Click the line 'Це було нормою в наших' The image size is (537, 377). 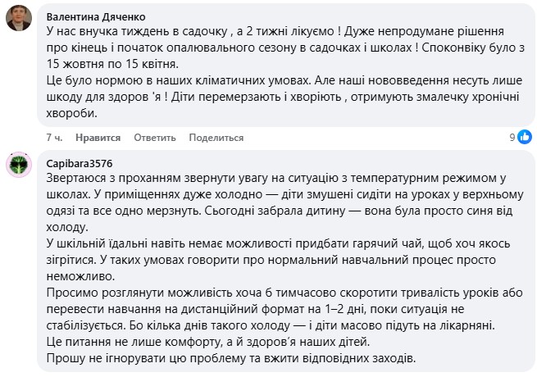pyautogui.click(x=246, y=80)
